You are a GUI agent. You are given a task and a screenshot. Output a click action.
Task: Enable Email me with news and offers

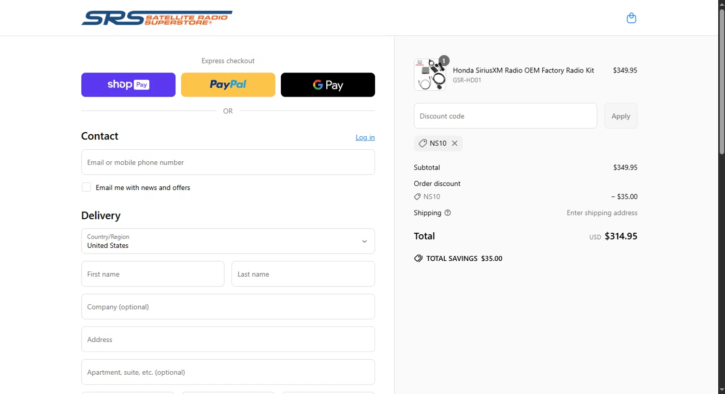87,187
